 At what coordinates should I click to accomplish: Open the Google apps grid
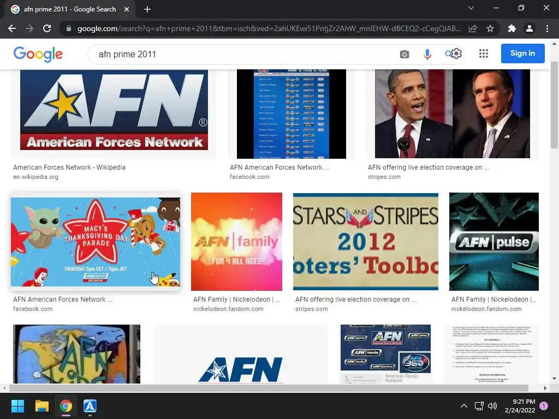484,53
